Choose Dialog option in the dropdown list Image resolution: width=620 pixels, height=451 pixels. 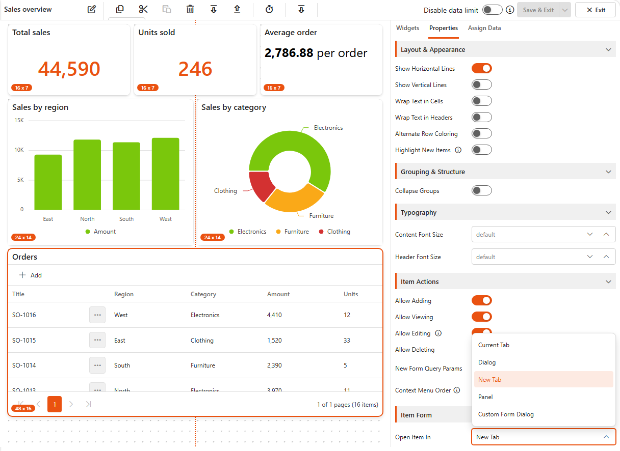pos(544,362)
